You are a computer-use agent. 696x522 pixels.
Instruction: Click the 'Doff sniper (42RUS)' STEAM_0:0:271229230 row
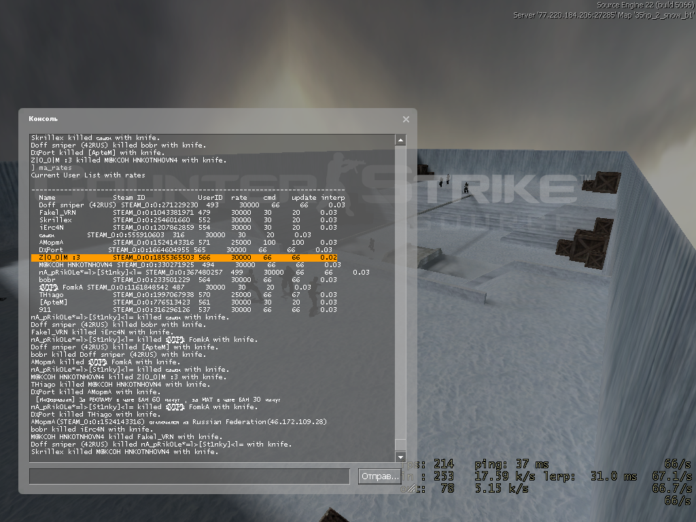pyautogui.click(x=192, y=205)
